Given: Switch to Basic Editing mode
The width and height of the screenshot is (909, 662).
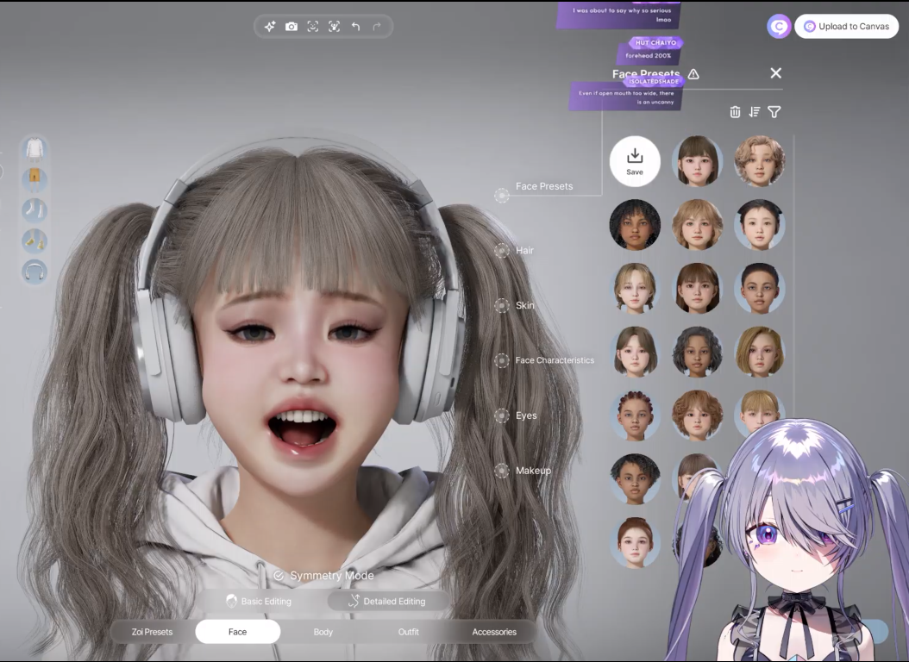Looking at the screenshot, I should tap(258, 601).
